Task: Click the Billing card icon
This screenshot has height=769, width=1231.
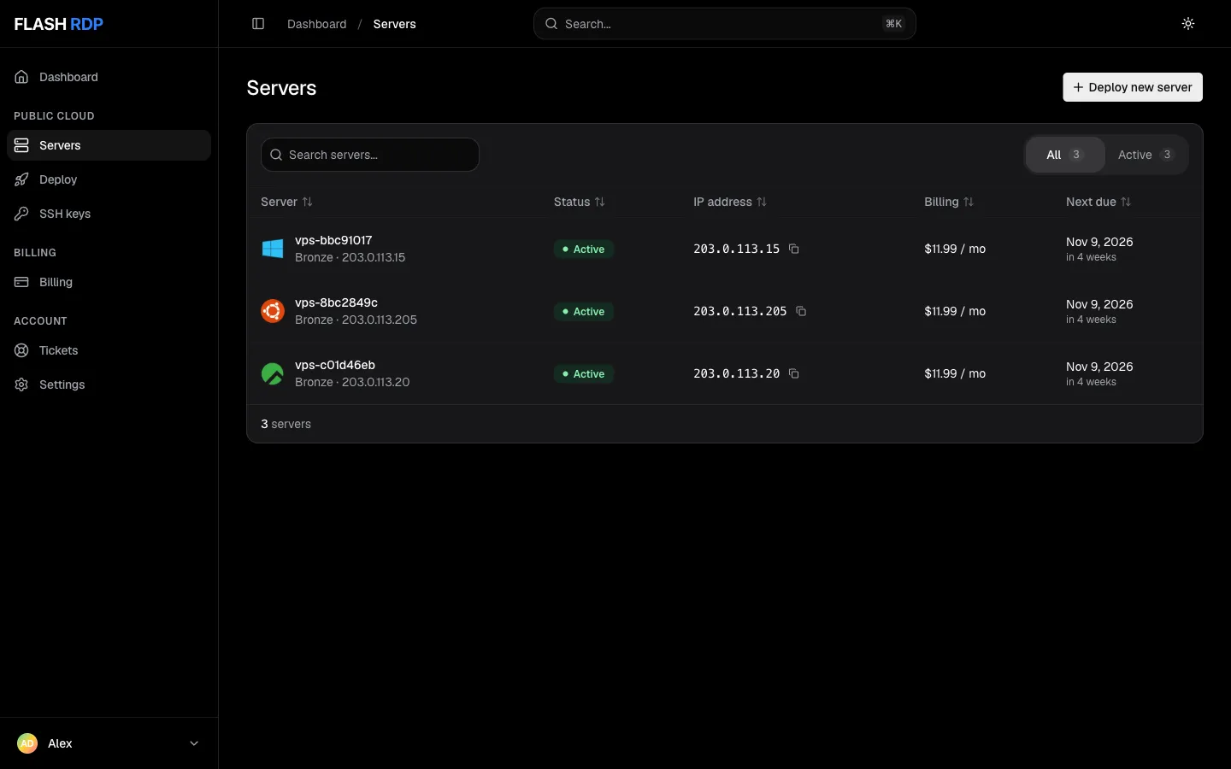Action: coord(22,282)
